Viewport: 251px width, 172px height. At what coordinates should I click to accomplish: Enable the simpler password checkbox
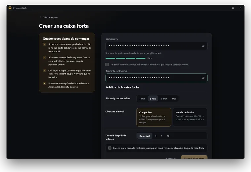(107, 65)
